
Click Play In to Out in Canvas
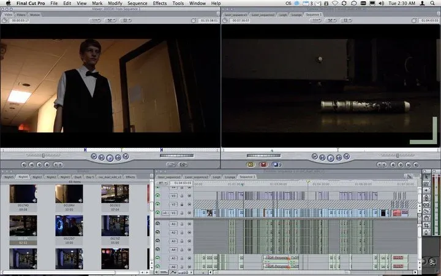pyautogui.click(x=323, y=158)
